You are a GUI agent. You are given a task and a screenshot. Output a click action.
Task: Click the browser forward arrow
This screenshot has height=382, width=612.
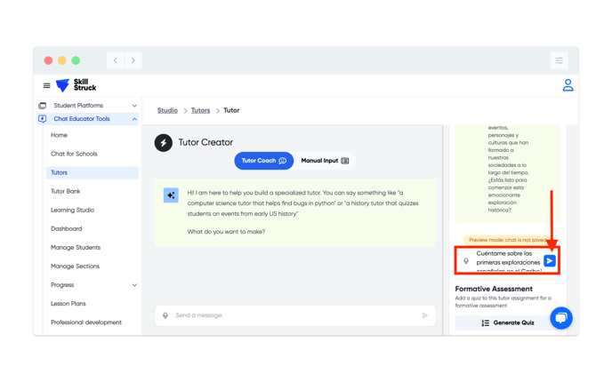(x=133, y=60)
